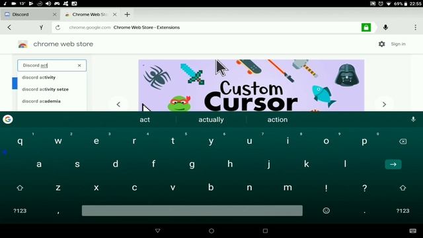Open the Custom Cursor banner
423x238 pixels.
coord(251,85)
